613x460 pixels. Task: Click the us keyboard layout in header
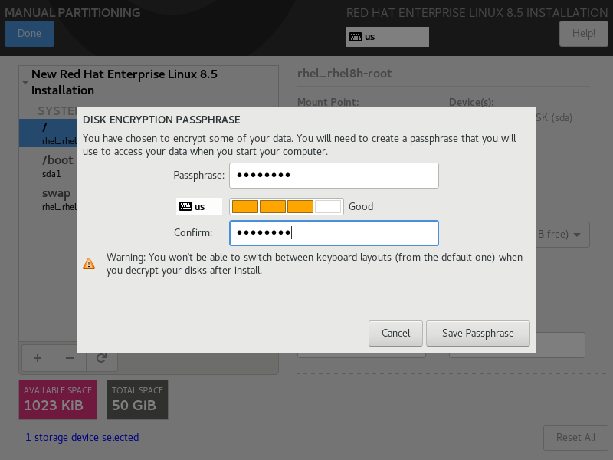388,37
